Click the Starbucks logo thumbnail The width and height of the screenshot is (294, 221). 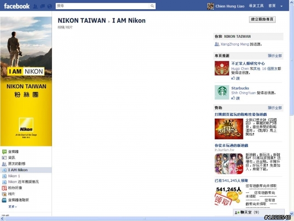tap(222, 92)
